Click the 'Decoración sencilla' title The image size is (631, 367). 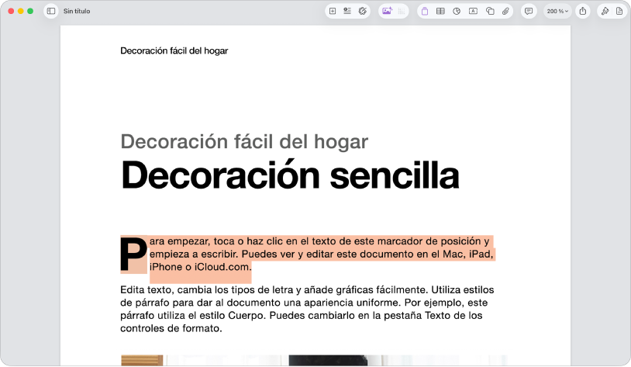tap(290, 175)
